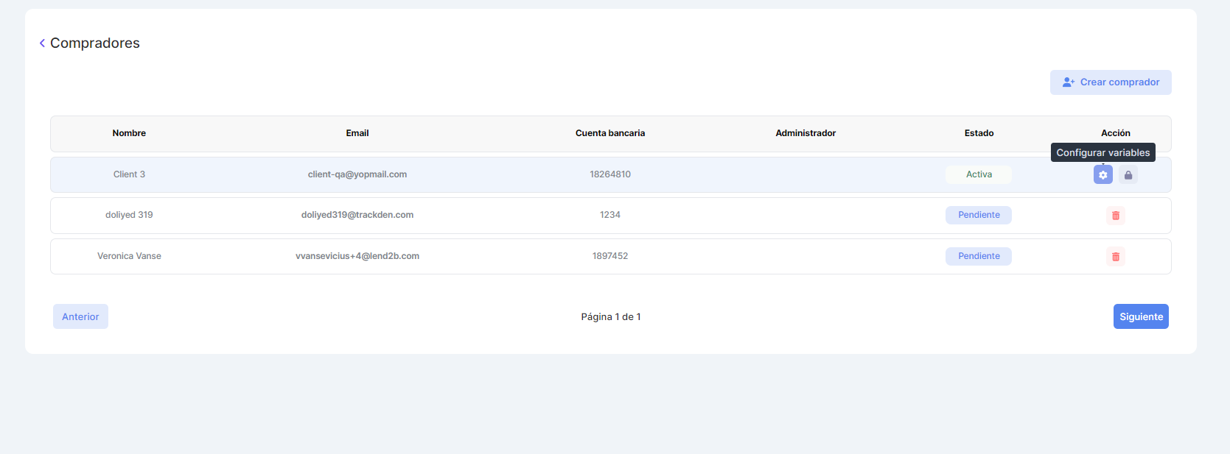Screen dimensions: 1230x454
Task: Click the lock icon for Client 3
Action: tap(1128, 175)
